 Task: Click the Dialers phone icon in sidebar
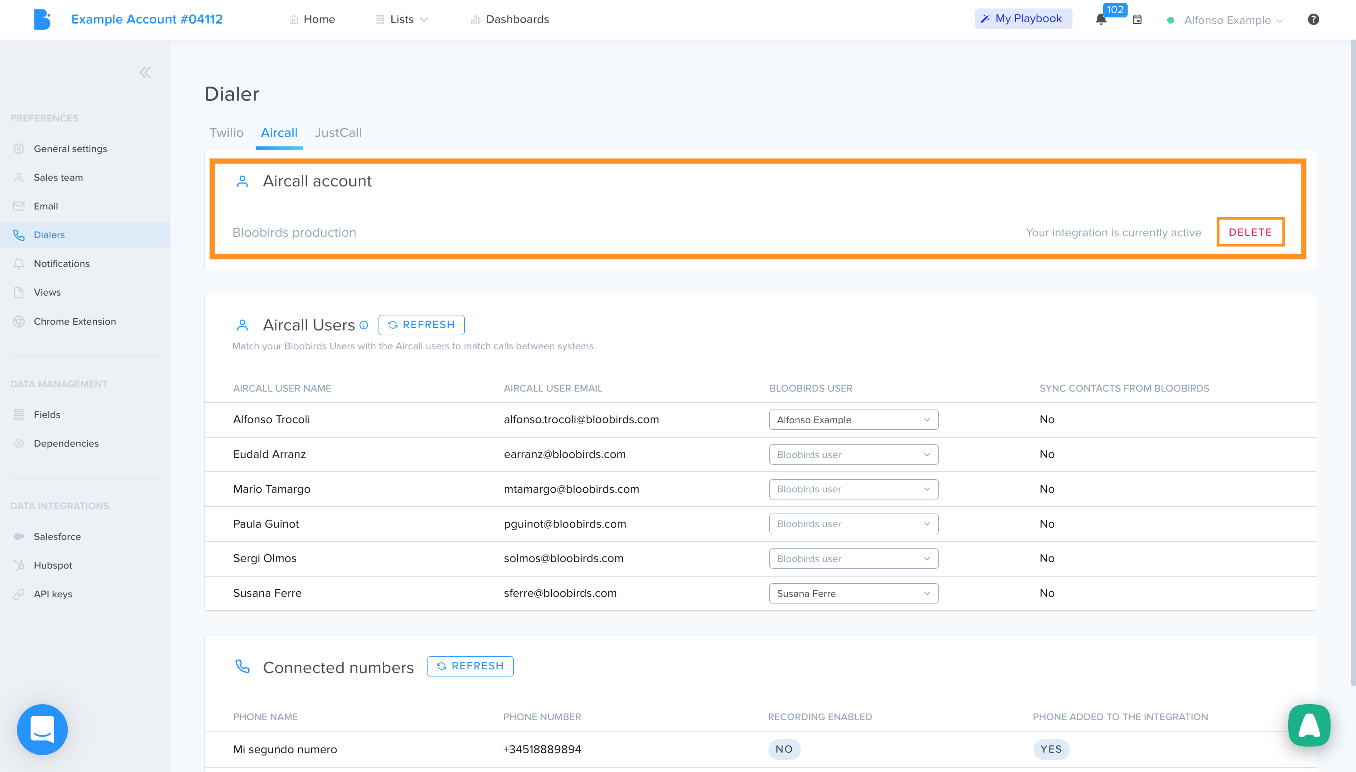[x=19, y=235]
